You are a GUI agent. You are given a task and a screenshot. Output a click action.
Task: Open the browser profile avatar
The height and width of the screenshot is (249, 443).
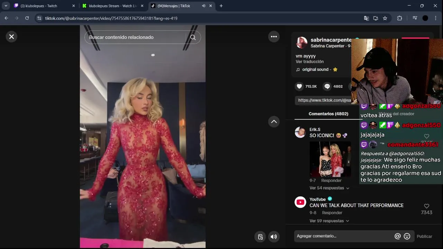click(425, 18)
